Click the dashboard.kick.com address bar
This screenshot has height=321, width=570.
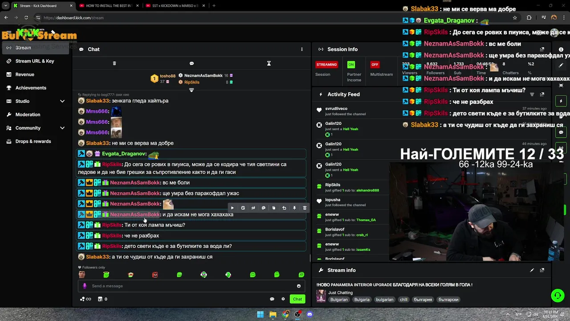[x=267, y=18]
